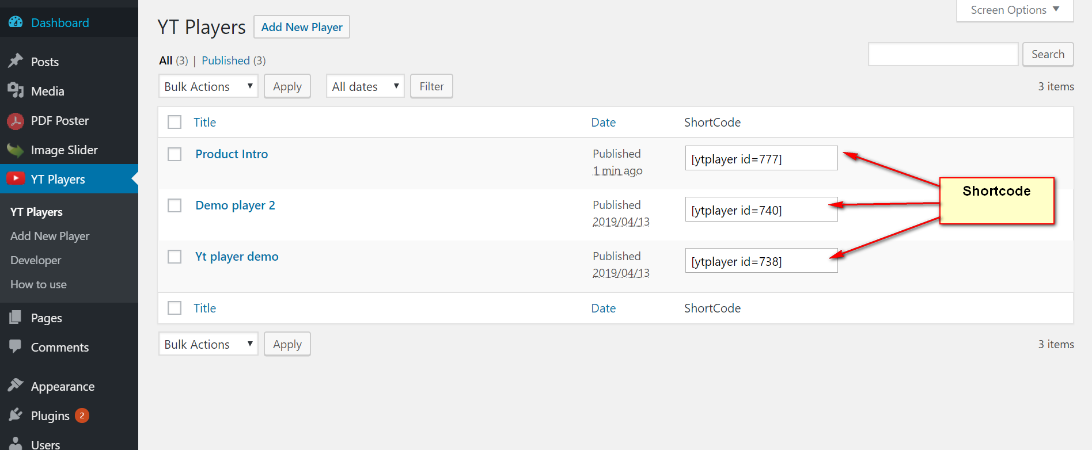Click the Image Slider icon

point(16,150)
